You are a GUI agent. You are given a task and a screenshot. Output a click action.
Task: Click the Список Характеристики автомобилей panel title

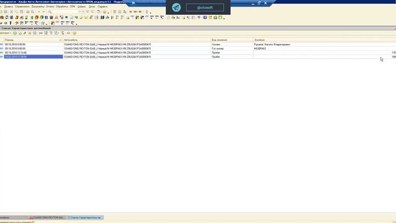tap(26, 28)
